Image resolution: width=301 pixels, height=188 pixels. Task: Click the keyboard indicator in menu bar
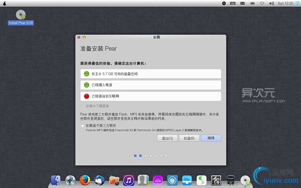pos(233,3)
